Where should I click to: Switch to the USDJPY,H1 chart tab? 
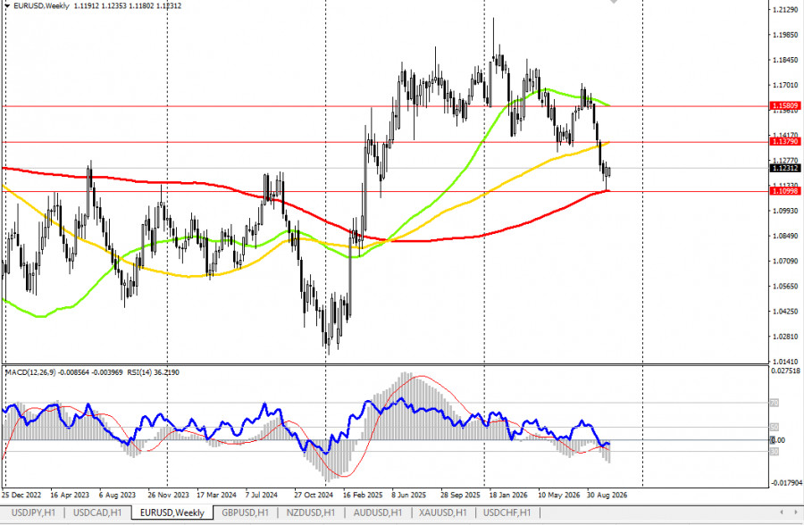(x=33, y=512)
